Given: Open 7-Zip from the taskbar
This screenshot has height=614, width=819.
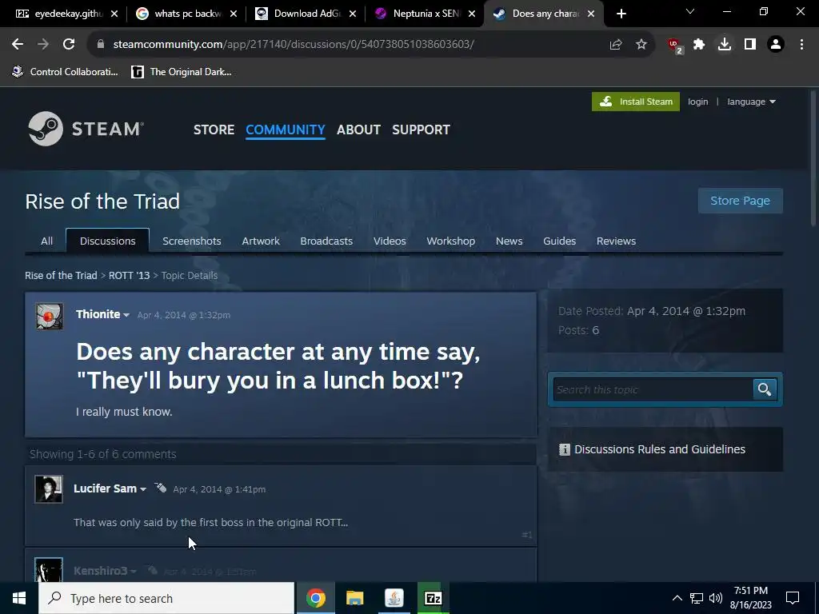Looking at the screenshot, I should pyautogui.click(x=433, y=598).
